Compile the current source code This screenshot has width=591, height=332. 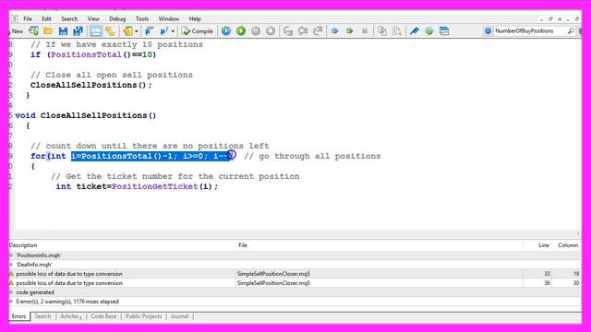coord(198,31)
